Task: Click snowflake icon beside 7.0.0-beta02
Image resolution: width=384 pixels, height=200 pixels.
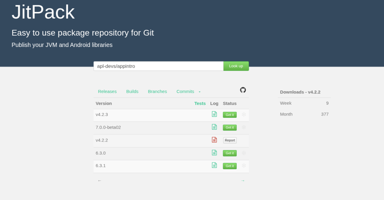Action: pos(244,127)
